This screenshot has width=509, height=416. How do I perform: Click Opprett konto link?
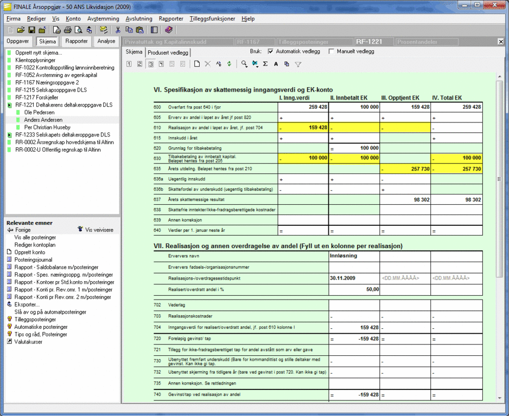coord(29,252)
